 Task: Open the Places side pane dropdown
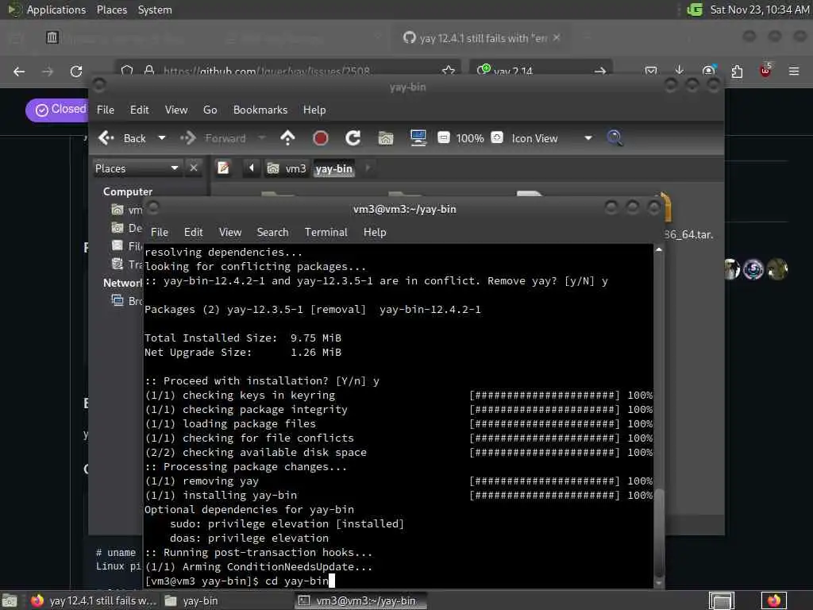pyautogui.click(x=137, y=168)
